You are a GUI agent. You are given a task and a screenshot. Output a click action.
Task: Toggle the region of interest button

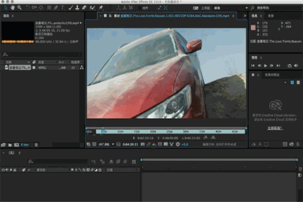[160, 144]
